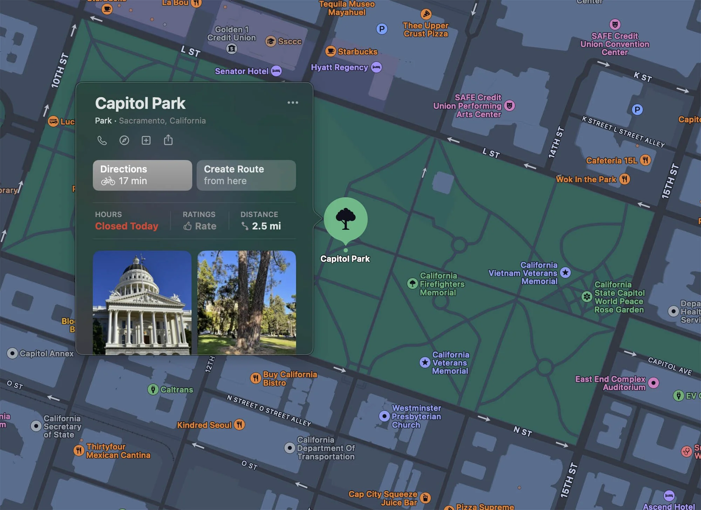Select California Firefighters Memorial marker
701x510 pixels.
click(x=412, y=283)
